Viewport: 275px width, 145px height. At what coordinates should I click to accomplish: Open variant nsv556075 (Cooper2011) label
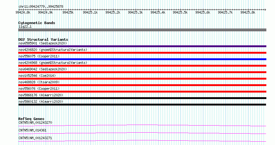click(39, 56)
